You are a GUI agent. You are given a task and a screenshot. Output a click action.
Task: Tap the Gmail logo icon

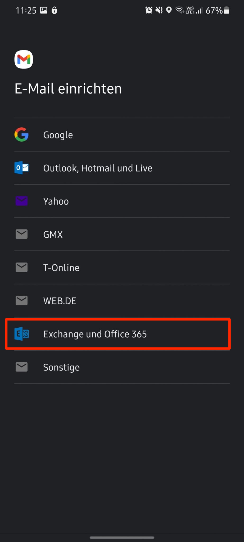pyautogui.click(x=24, y=59)
